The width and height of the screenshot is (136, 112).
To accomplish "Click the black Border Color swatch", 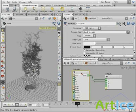I will [87, 47].
